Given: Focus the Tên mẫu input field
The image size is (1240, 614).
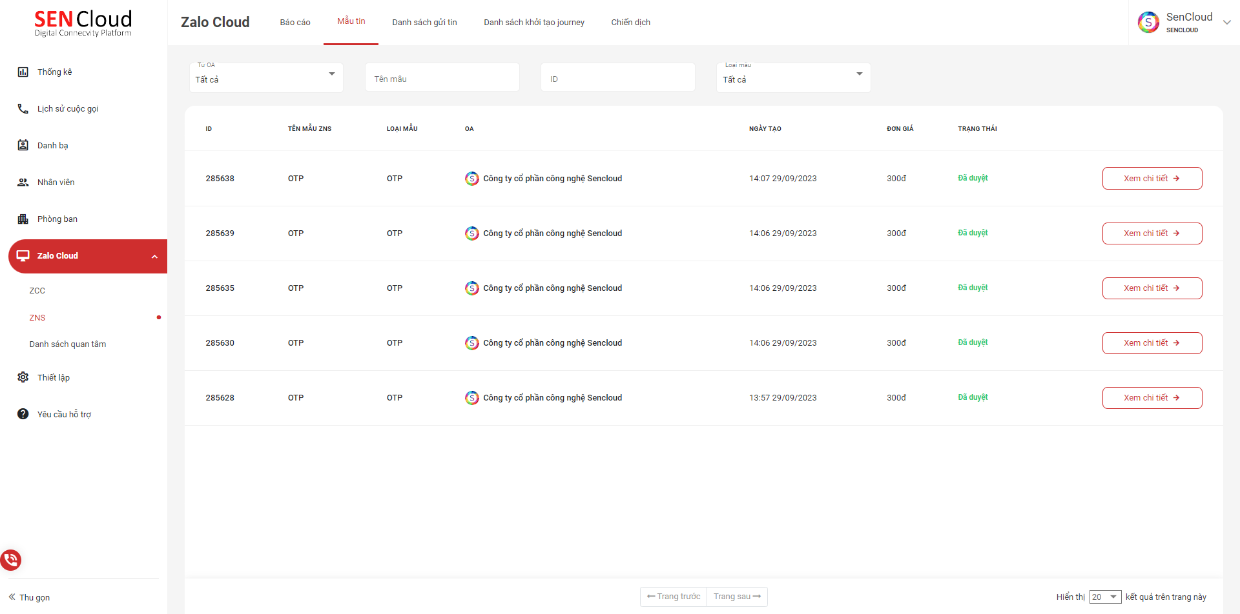Looking at the screenshot, I should coord(442,79).
